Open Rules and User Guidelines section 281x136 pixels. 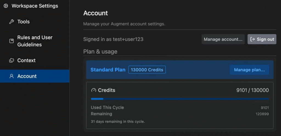pos(35,41)
